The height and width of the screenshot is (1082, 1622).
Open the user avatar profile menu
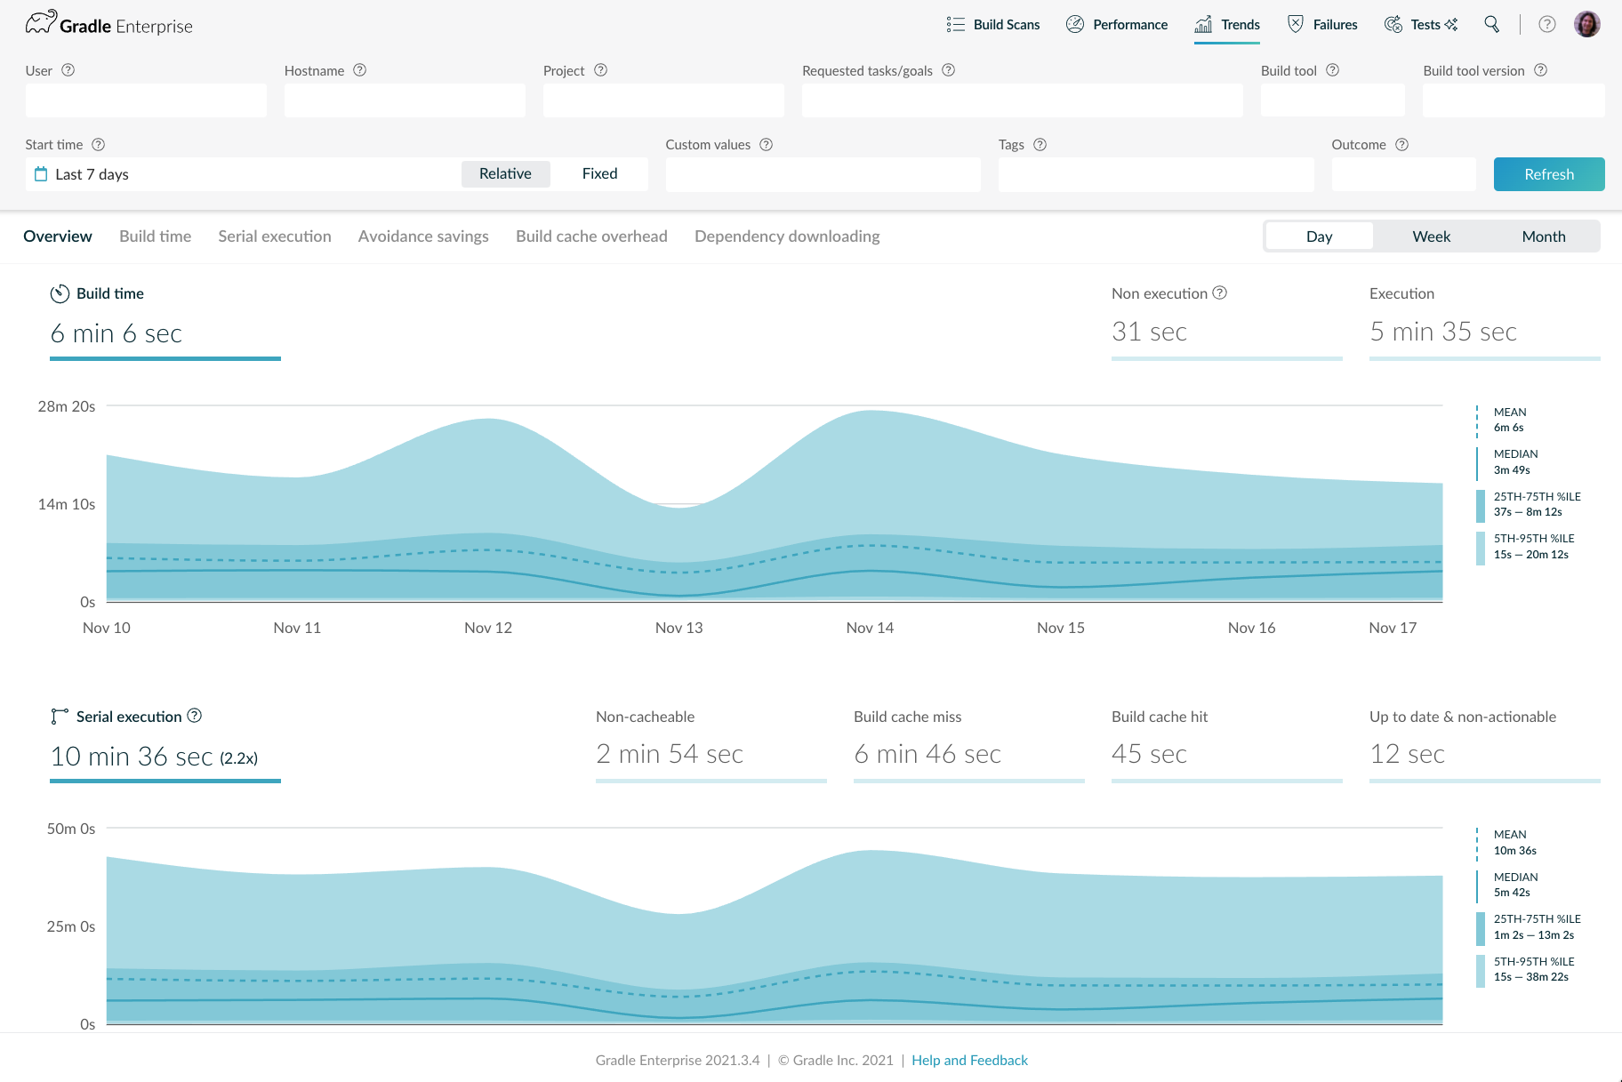pos(1586,24)
